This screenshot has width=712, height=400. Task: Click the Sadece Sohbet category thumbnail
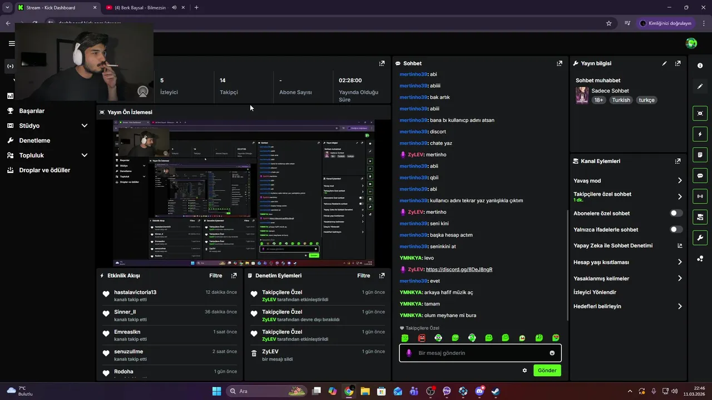[x=582, y=95]
